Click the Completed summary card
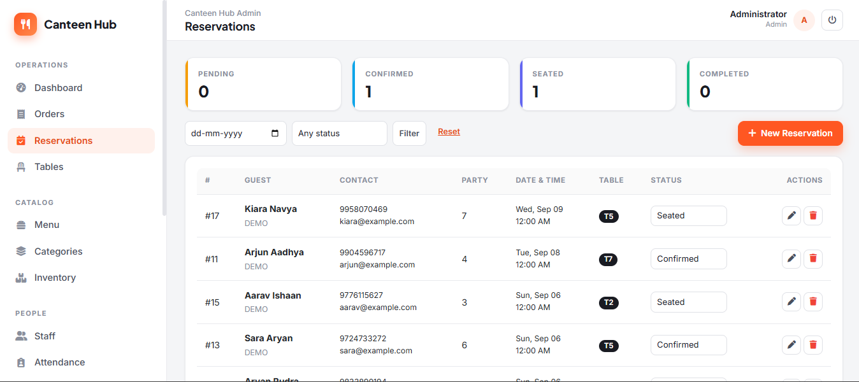The image size is (859, 382). pos(765,84)
